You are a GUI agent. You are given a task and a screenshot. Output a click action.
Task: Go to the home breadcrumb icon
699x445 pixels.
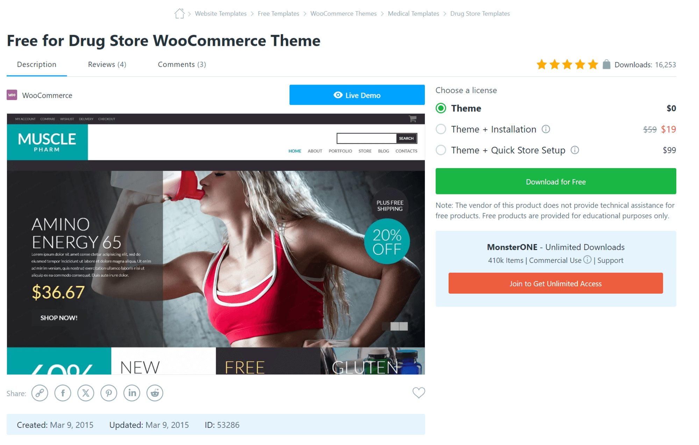[x=179, y=14]
